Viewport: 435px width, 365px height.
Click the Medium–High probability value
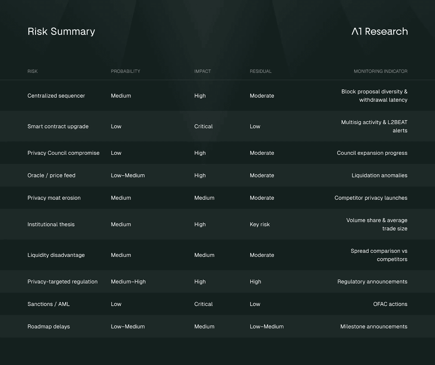(x=128, y=282)
